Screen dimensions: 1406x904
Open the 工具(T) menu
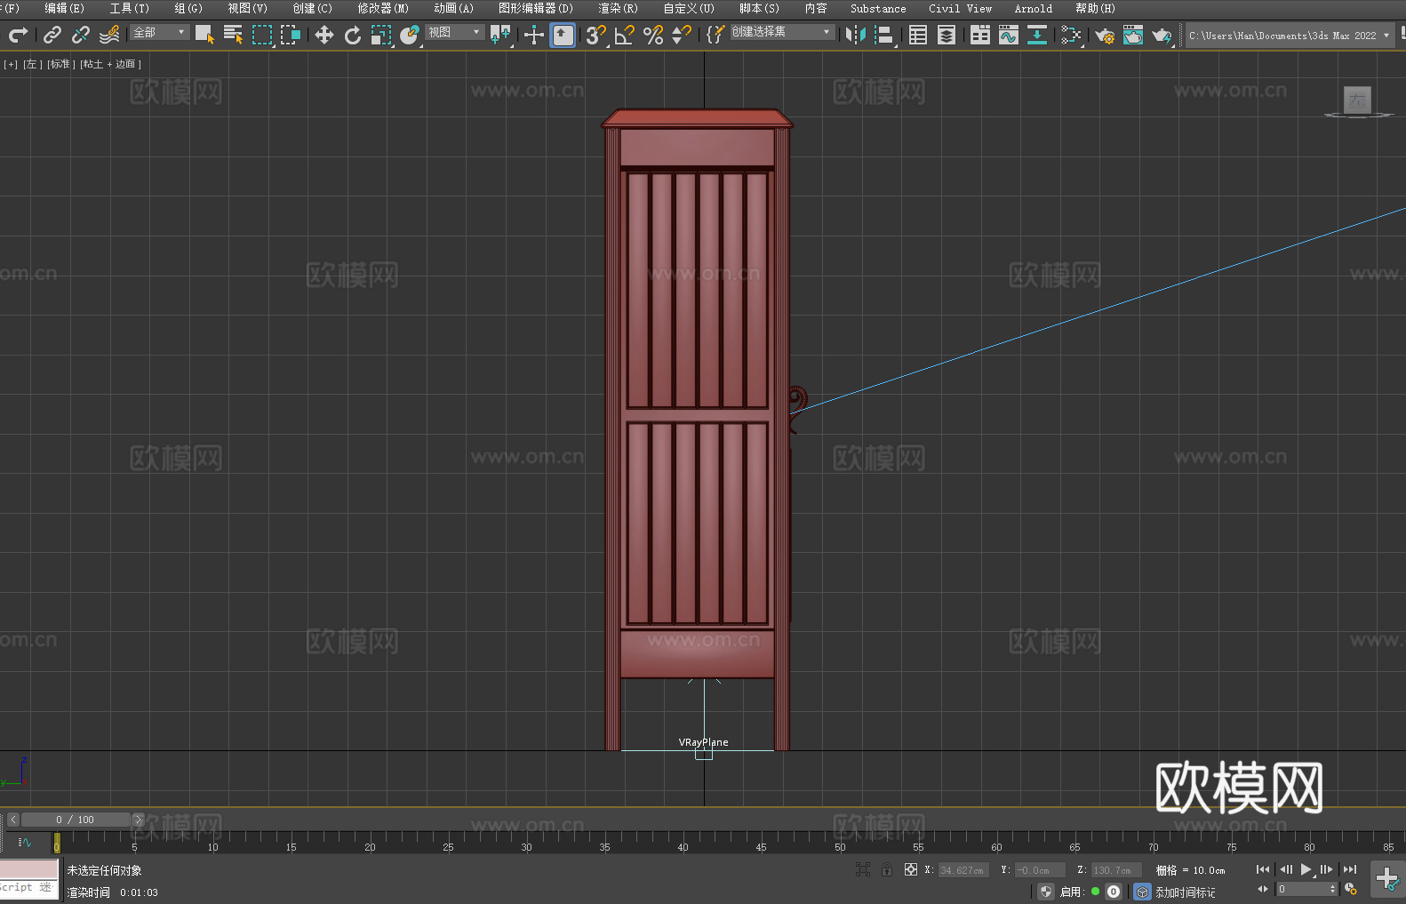tap(130, 8)
